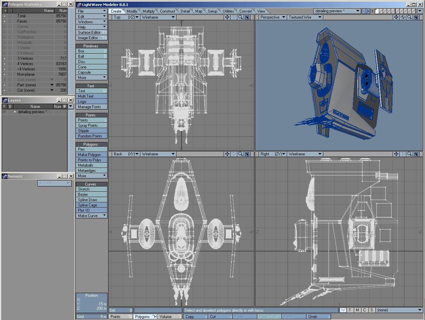This screenshot has width=425, height=320.
Task: Toggle the W weight map mode button
Action: pyautogui.click(x=343, y=310)
